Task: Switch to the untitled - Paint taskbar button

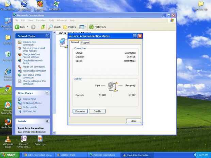Action: click(x=71, y=155)
